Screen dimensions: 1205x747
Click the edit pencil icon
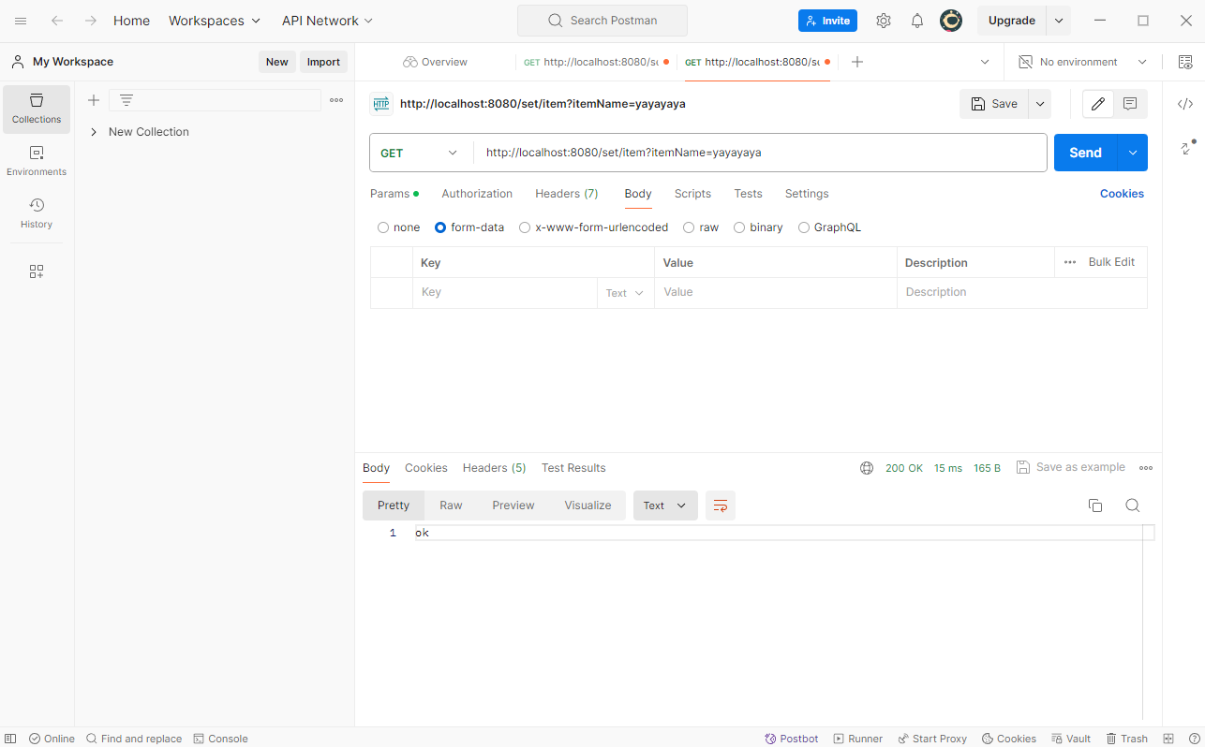[x=1098, y=104]
